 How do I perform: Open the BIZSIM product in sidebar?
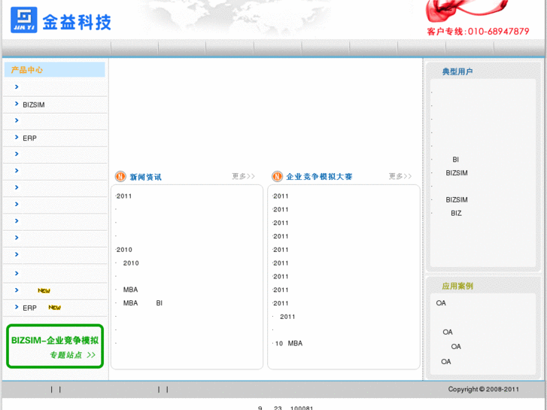(x=34, y=105)
